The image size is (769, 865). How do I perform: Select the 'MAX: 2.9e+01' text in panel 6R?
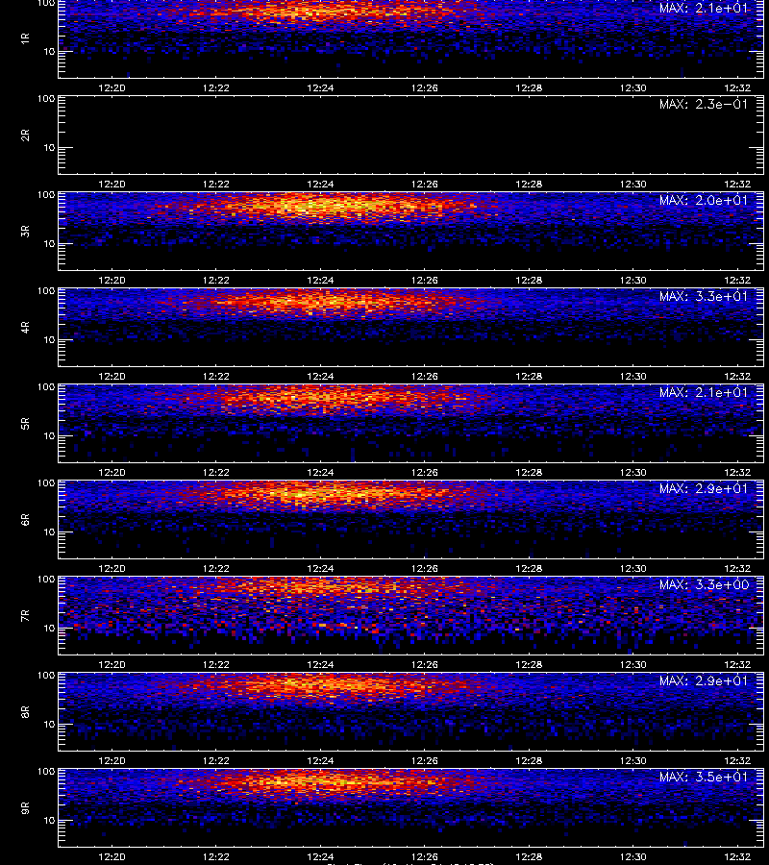click(x=704, y=489)
